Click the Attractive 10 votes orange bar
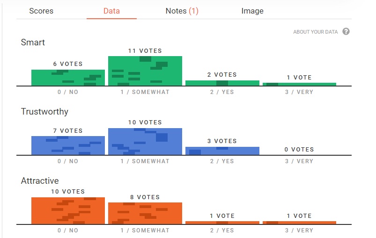Image resolution: width=376 pixels, height=238 pixels. [x=68, y=211]
